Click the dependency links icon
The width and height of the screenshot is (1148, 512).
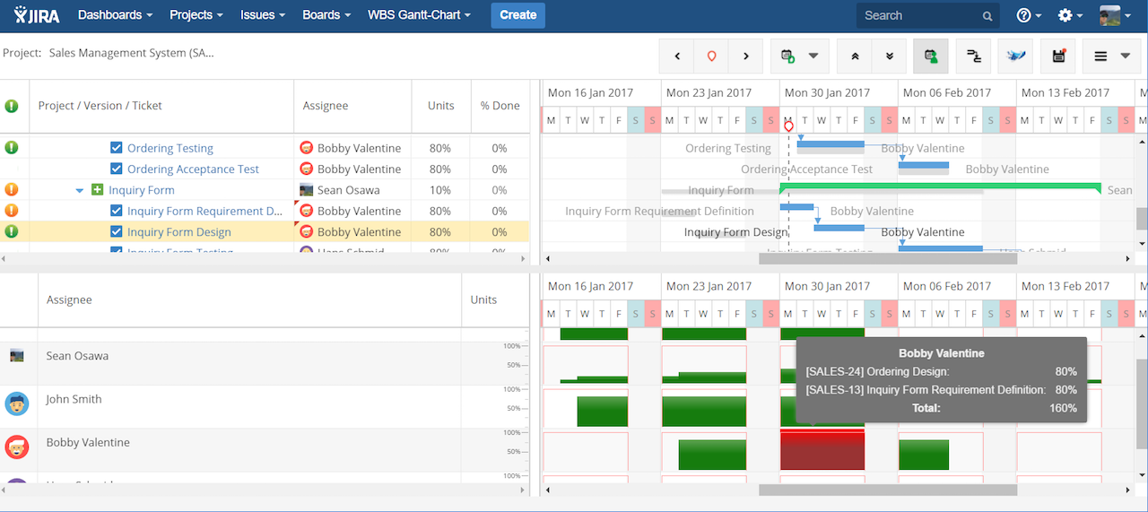tap(973, 56)
